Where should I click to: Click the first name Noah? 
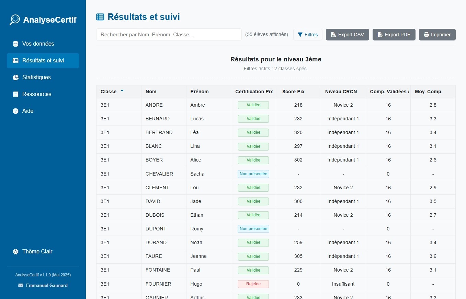[196, 243]
